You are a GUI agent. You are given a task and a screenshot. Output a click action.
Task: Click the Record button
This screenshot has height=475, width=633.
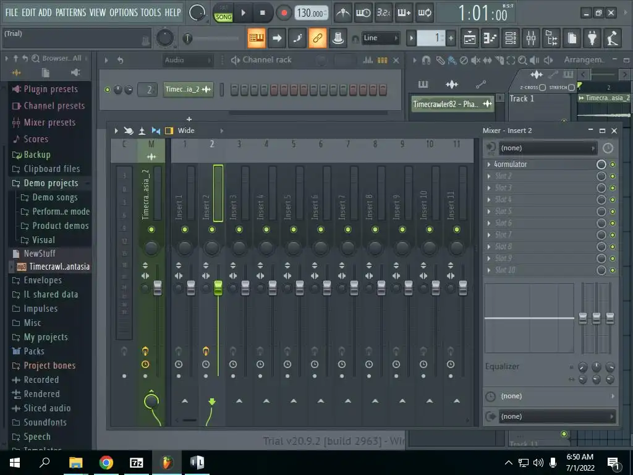pyautogui.click(x=284, y=13)
